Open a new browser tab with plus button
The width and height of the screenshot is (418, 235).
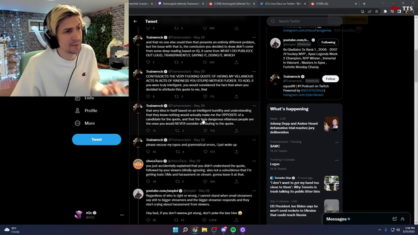364,4
